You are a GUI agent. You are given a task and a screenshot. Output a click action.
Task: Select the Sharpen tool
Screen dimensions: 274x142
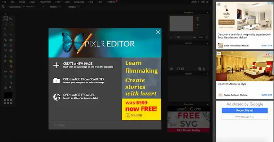[x=11, y=56]
